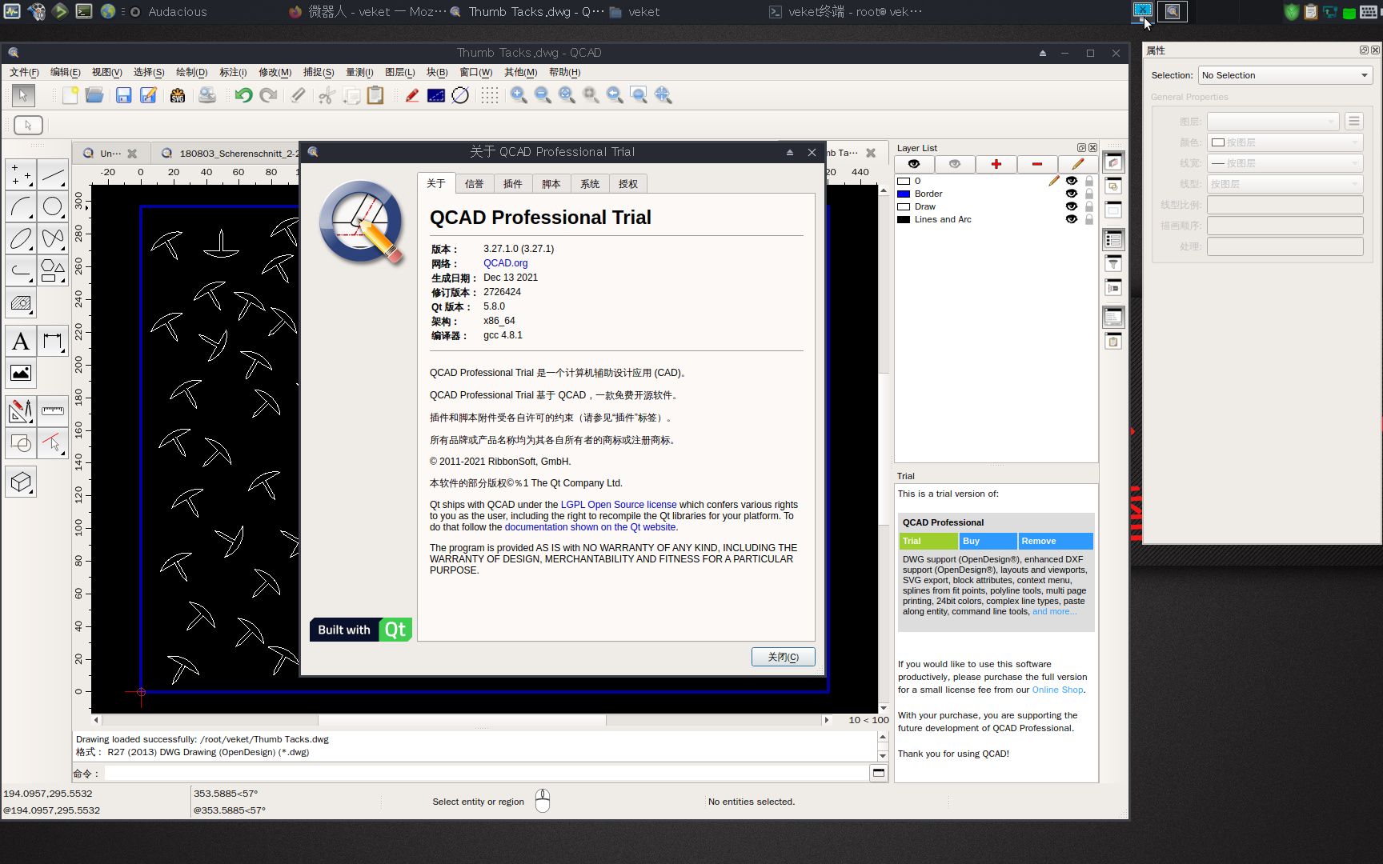Save the drawing with the floppy icon
This screenshot has width=1383, height=864.
[123, 95]
